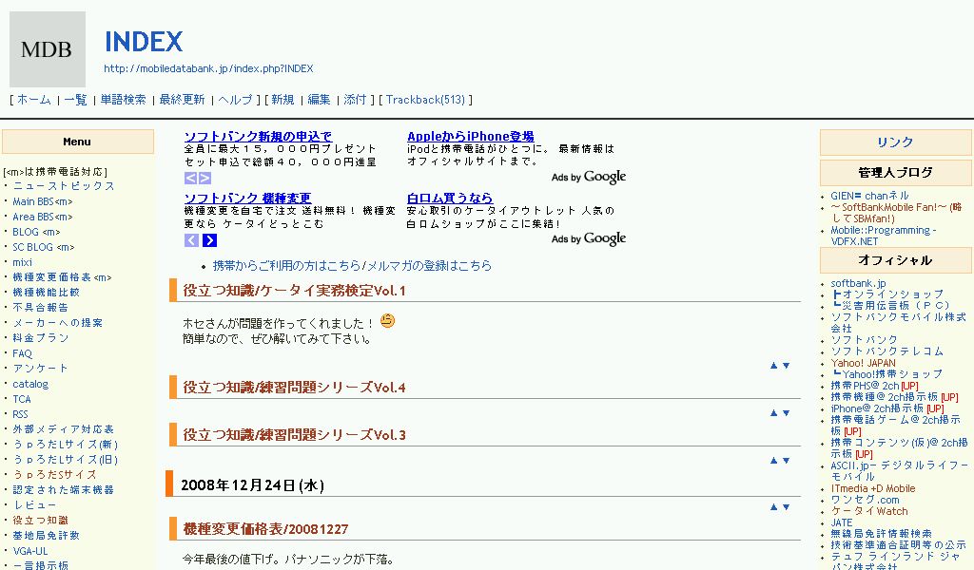974x570 pixels.
Task: Open 機種機能比較 in left menu
Action: (46, 293)
